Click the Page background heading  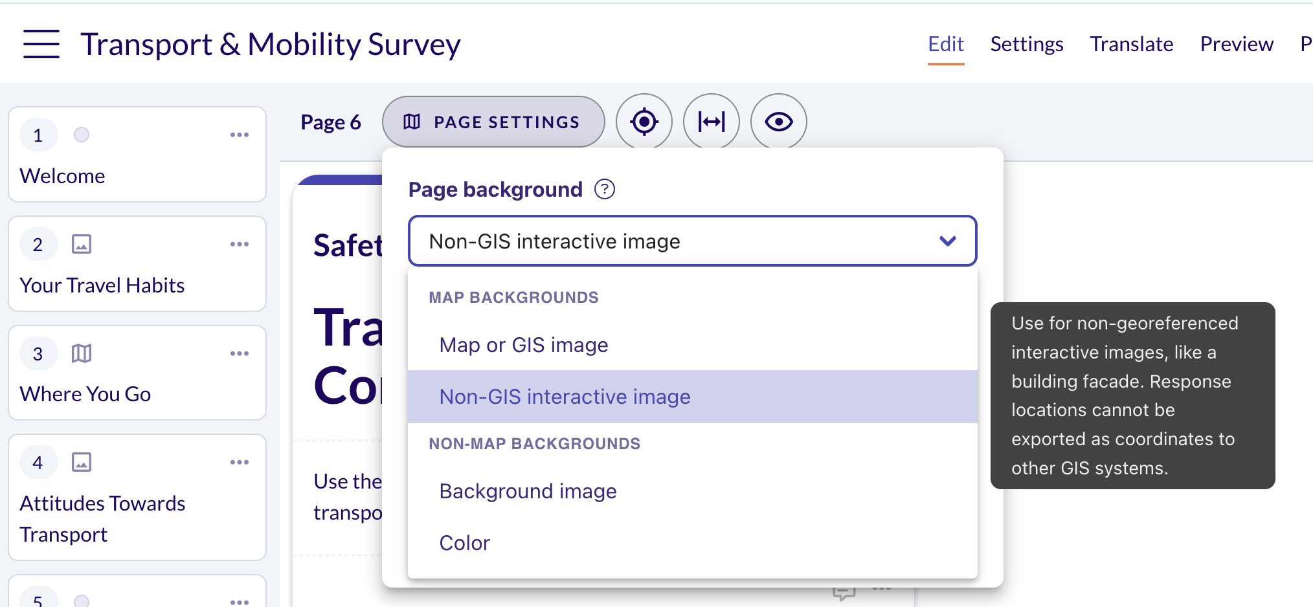click(495, 190)
